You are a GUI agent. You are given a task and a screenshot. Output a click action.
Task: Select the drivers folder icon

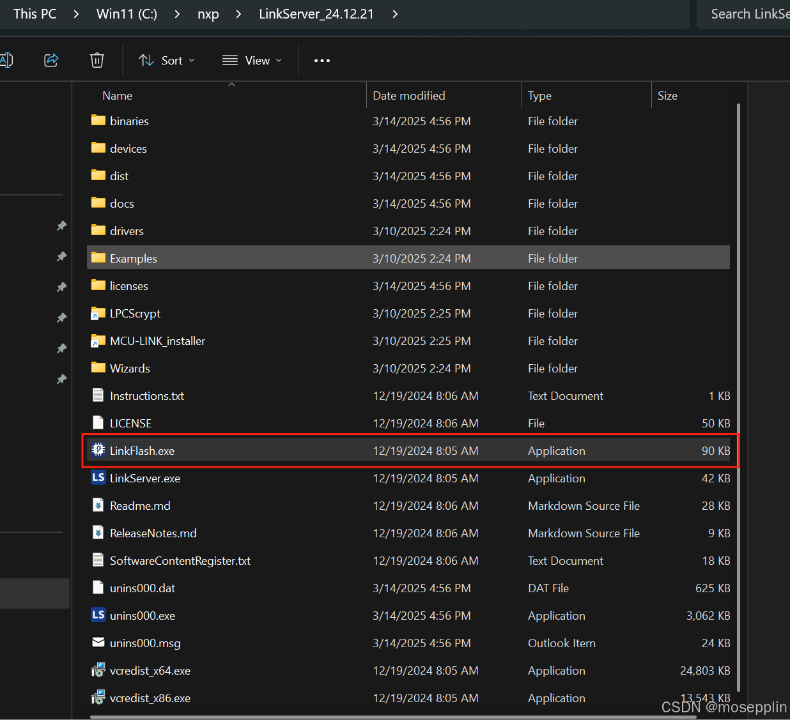click(98, 230)
